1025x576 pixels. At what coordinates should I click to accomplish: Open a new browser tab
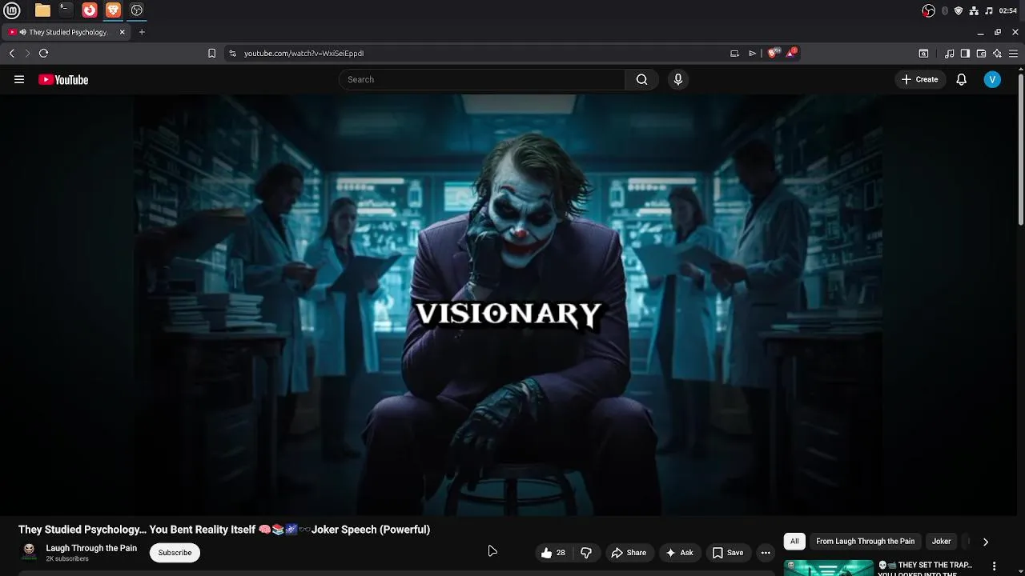tap(142, 32)
